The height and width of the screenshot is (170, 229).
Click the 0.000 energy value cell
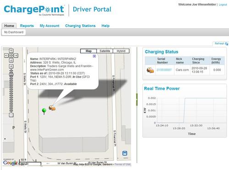pos(217,70)
